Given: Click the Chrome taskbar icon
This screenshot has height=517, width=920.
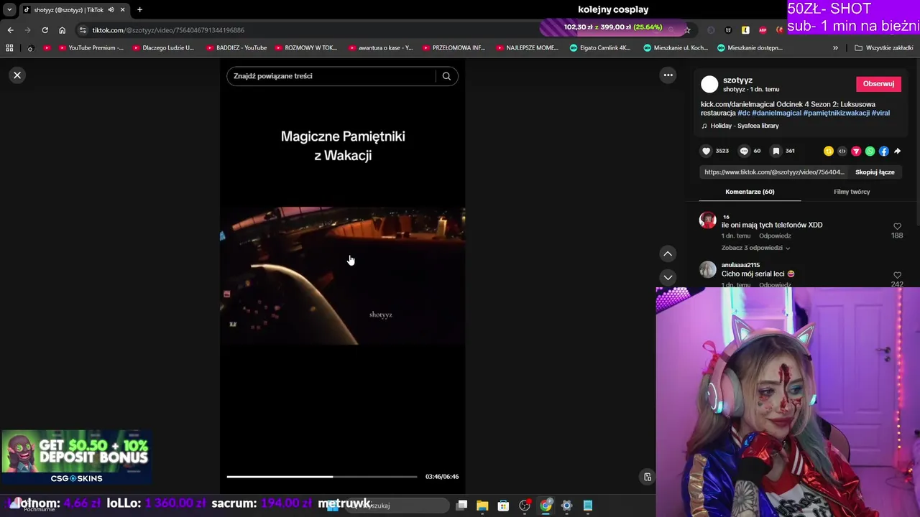Looking at the screenshot, I should 546,506.
